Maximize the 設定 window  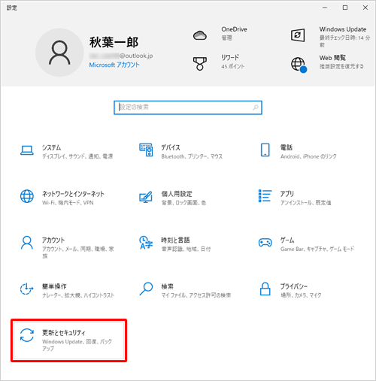[345, 8]
